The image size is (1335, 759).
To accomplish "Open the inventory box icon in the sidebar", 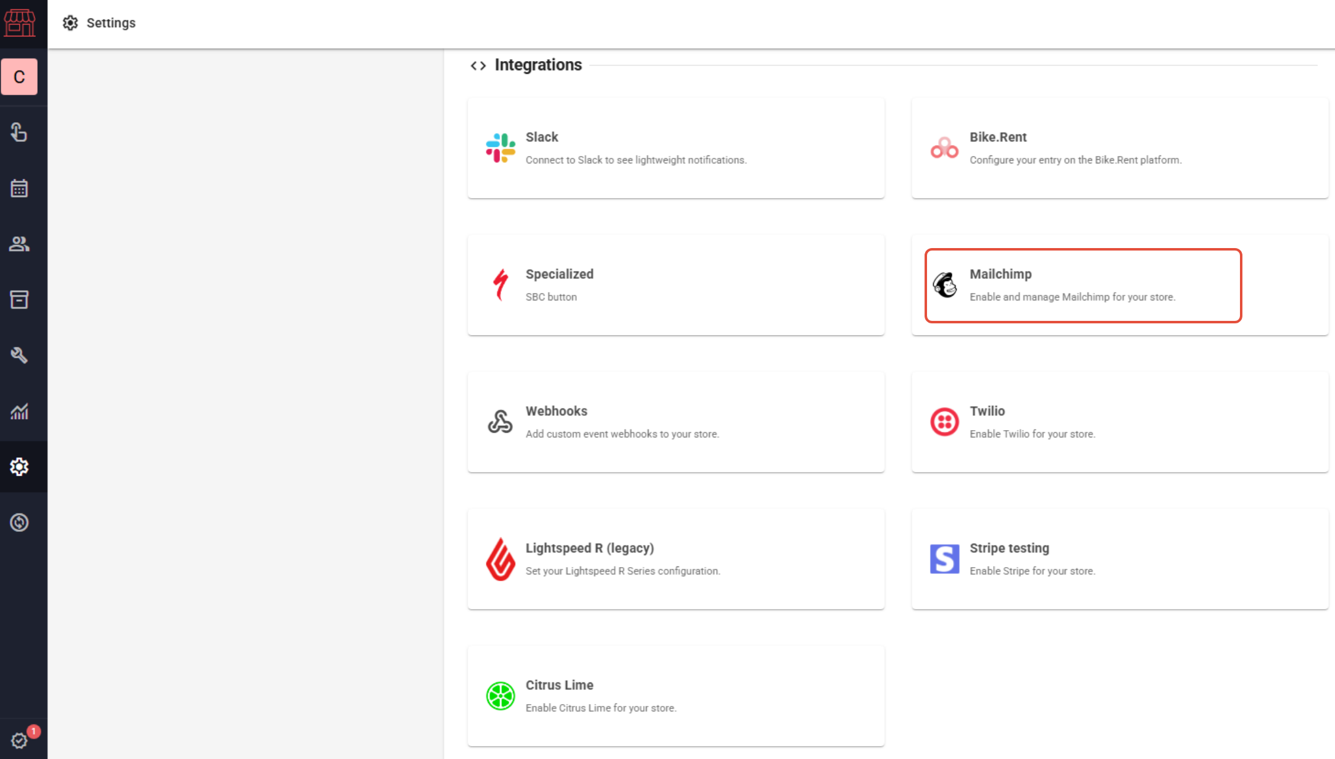I will click(x=19, y=300).
